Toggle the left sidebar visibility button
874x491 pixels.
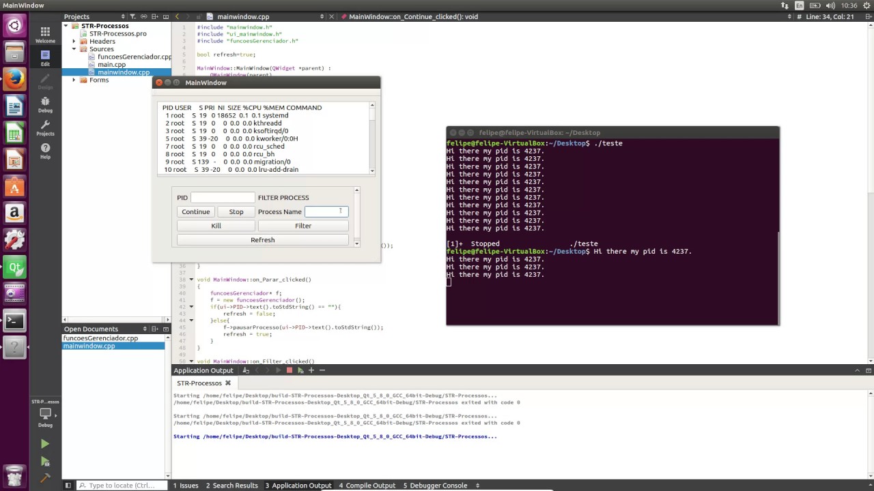tap(68, 486)
